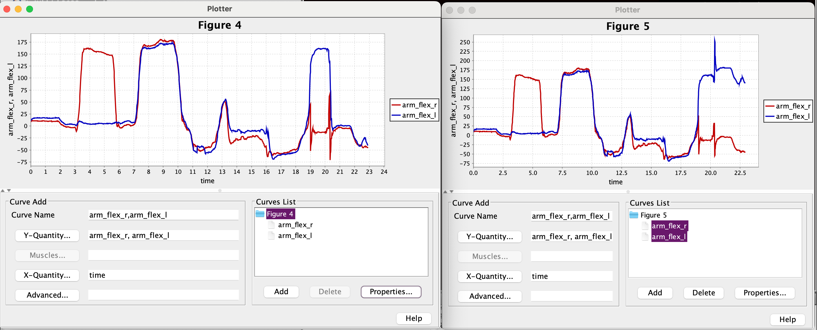This screenshot has height=330, width=817.
Task: Focus X-Quantity time field in Figure 5 window
Action: (572, 277)
